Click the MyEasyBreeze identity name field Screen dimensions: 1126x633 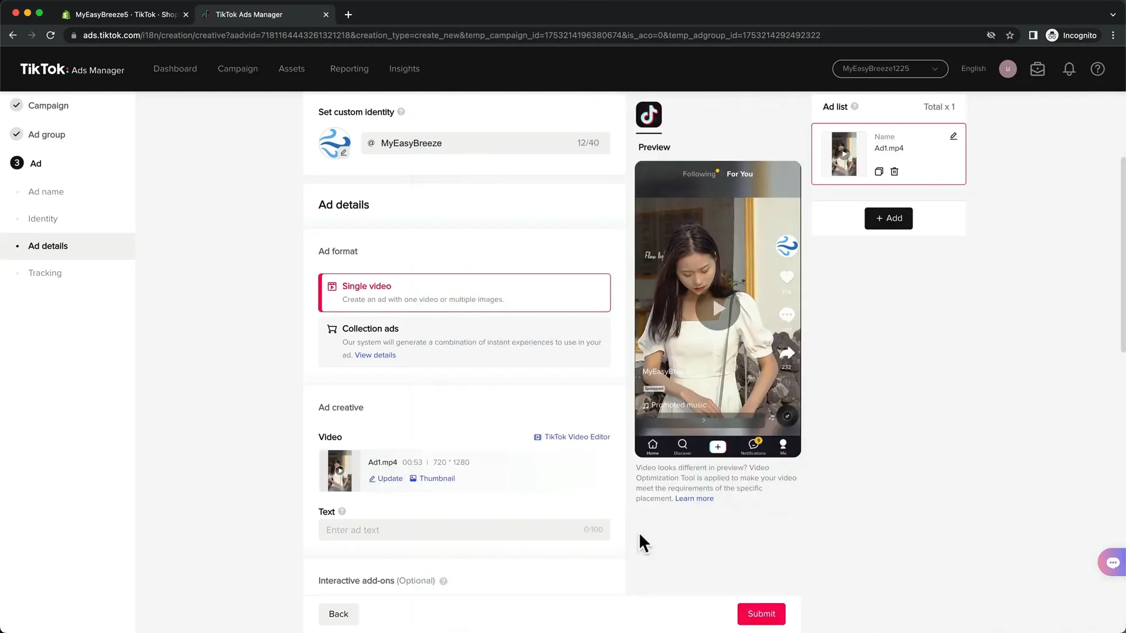click(x=486, y=143)
